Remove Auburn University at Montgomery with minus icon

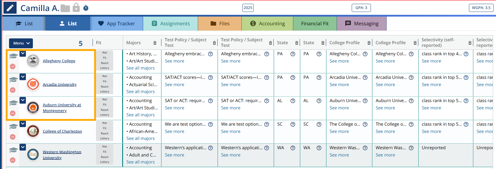[x=13, y=113]
